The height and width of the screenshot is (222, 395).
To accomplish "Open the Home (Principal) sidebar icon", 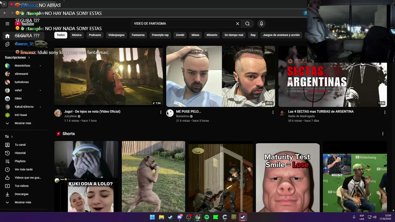I will [x=7, y=36].
